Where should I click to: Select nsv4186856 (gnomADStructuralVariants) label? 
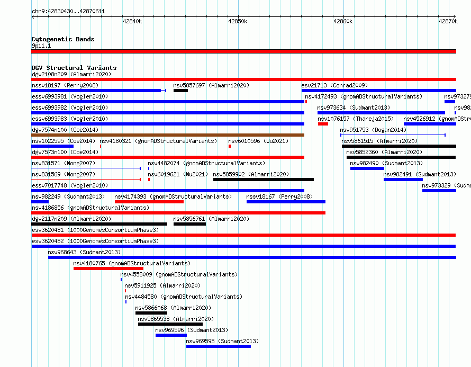point(90,208)
